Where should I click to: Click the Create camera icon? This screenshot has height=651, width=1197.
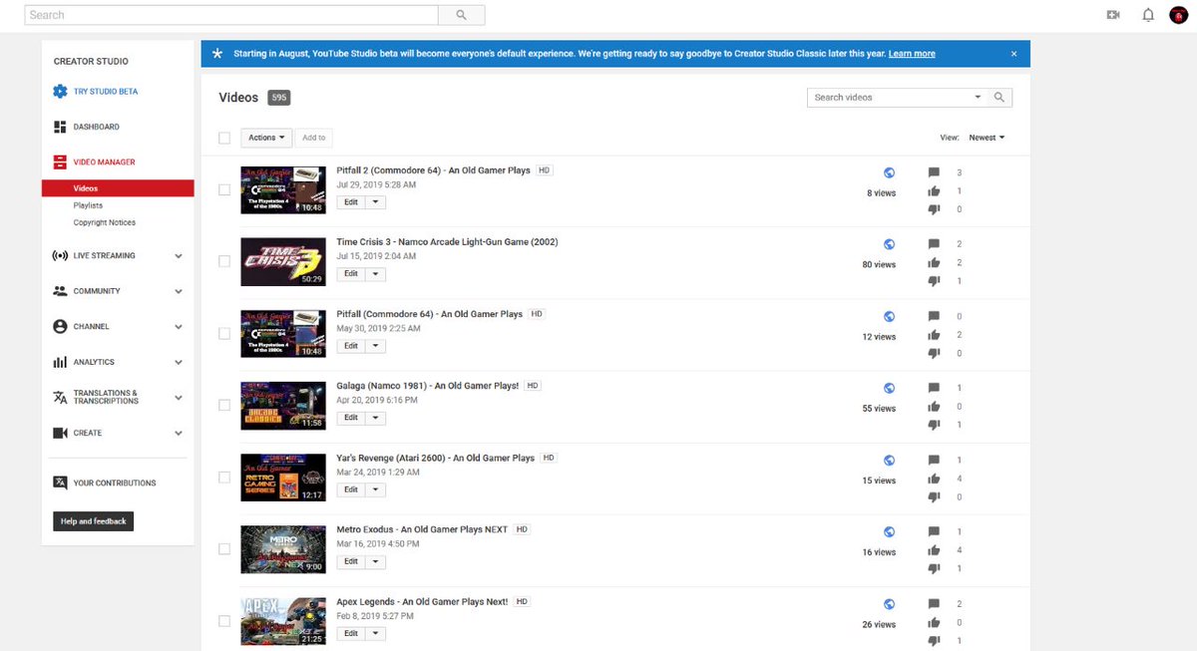60,434
